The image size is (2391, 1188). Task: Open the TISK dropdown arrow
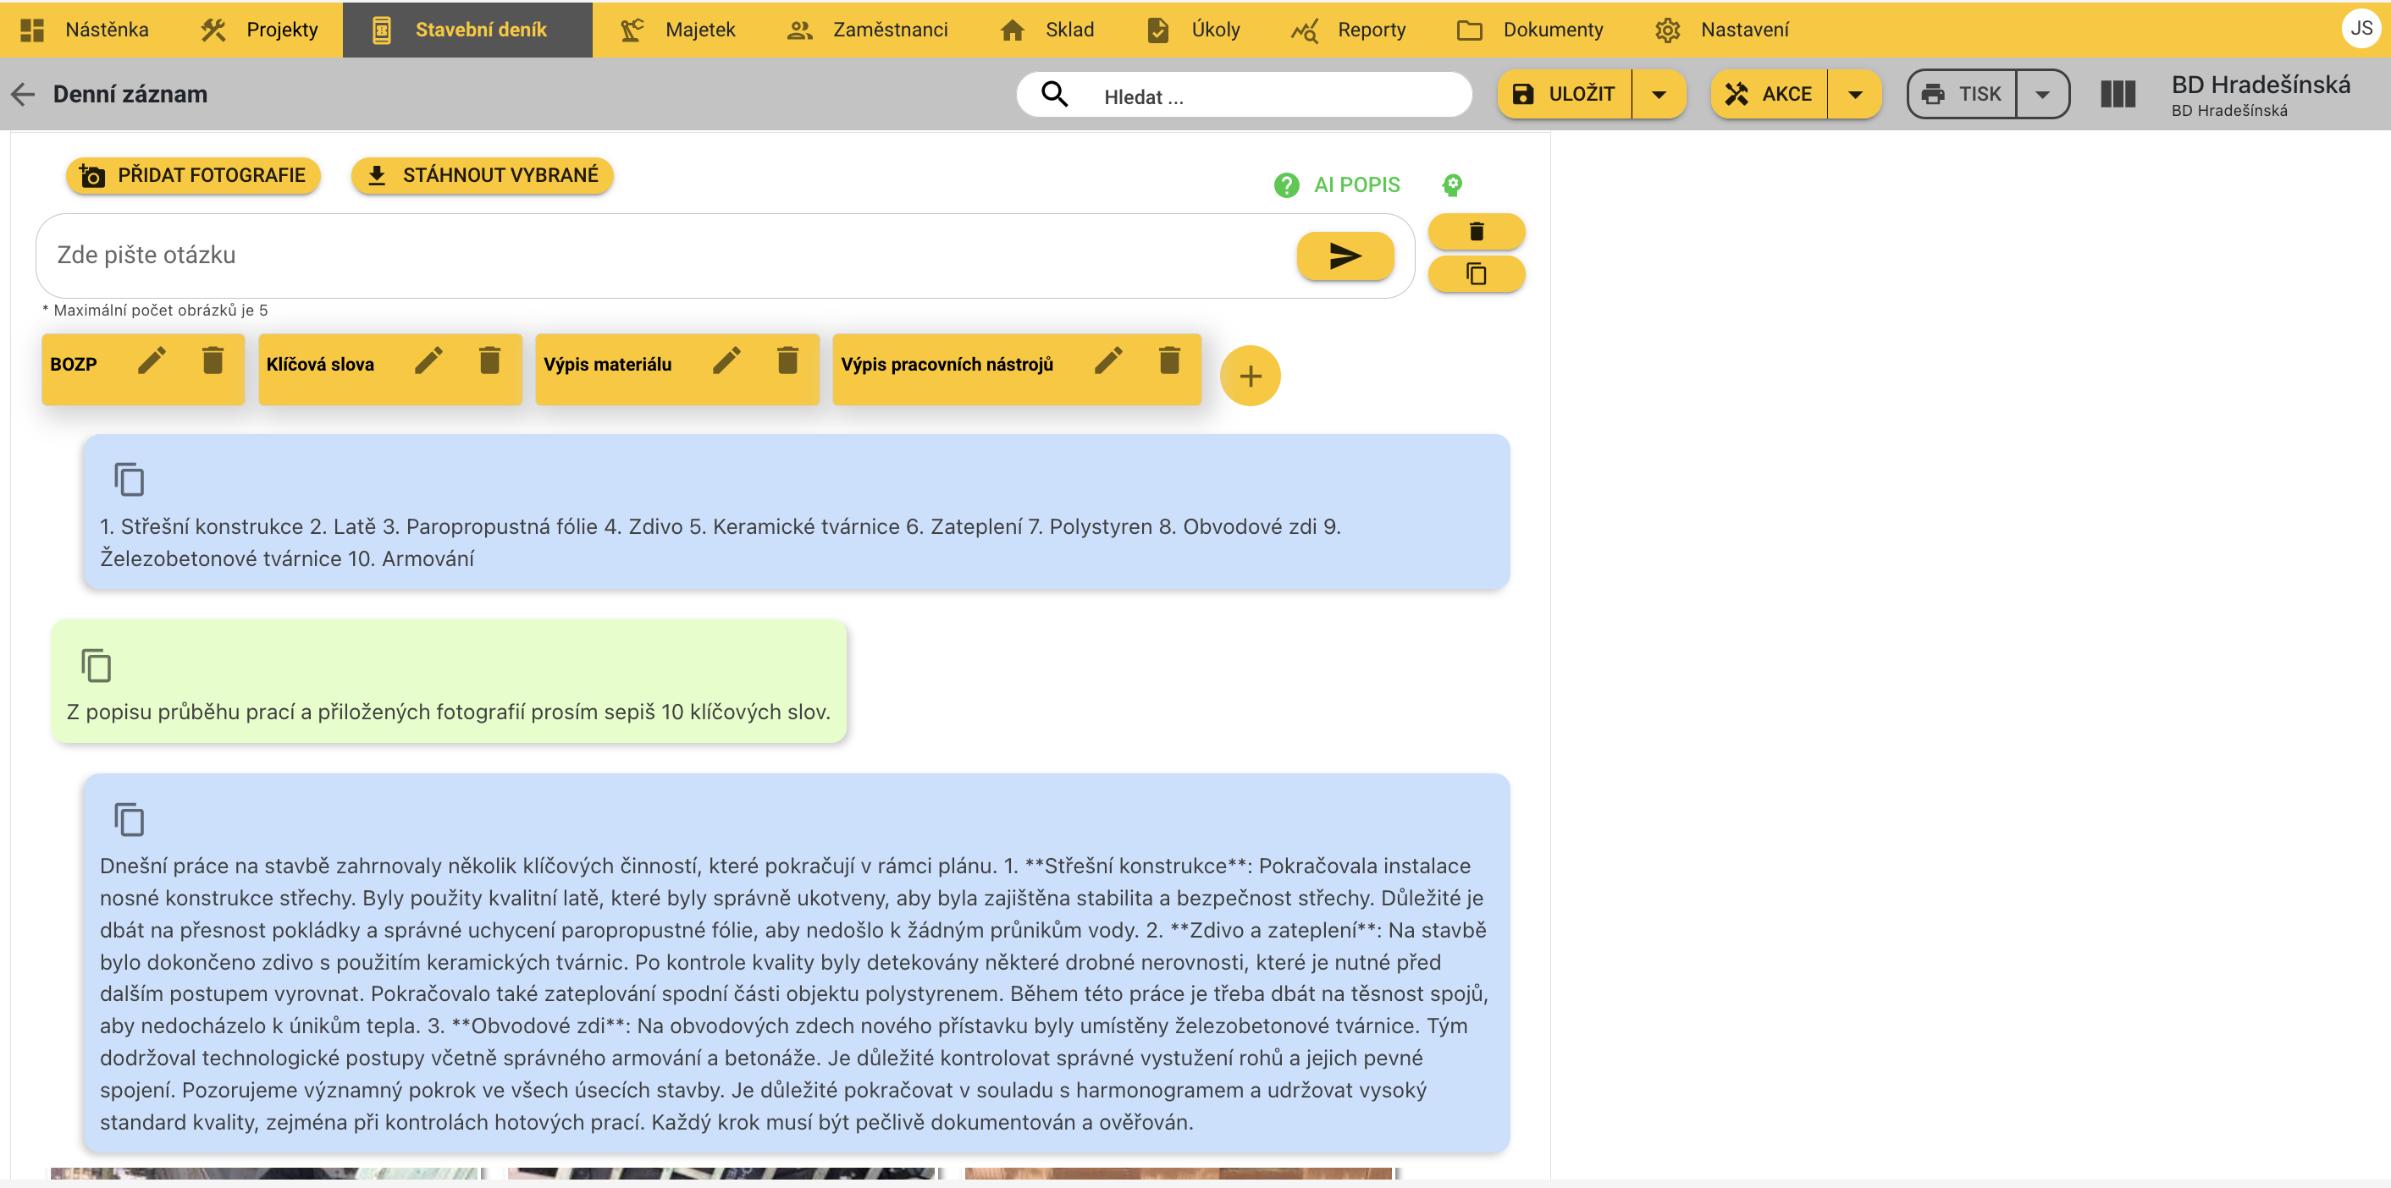tap(2042, 95)
